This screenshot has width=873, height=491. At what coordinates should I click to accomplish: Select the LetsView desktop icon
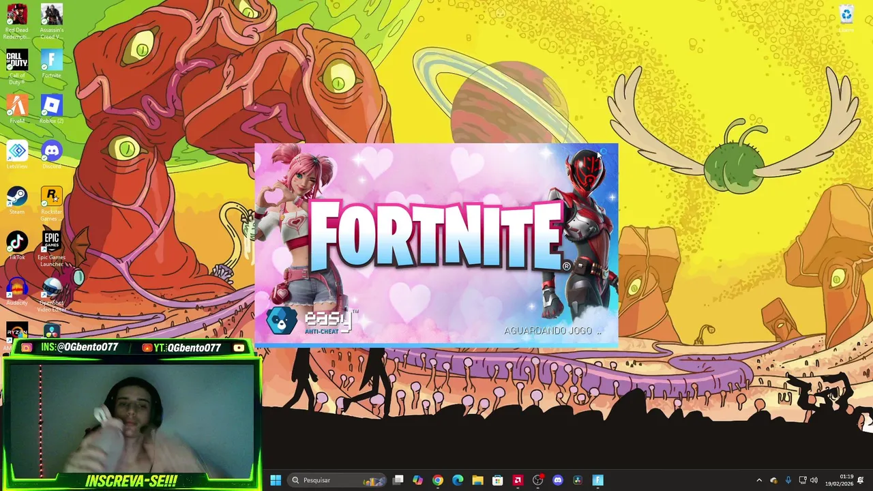[17, 155]
